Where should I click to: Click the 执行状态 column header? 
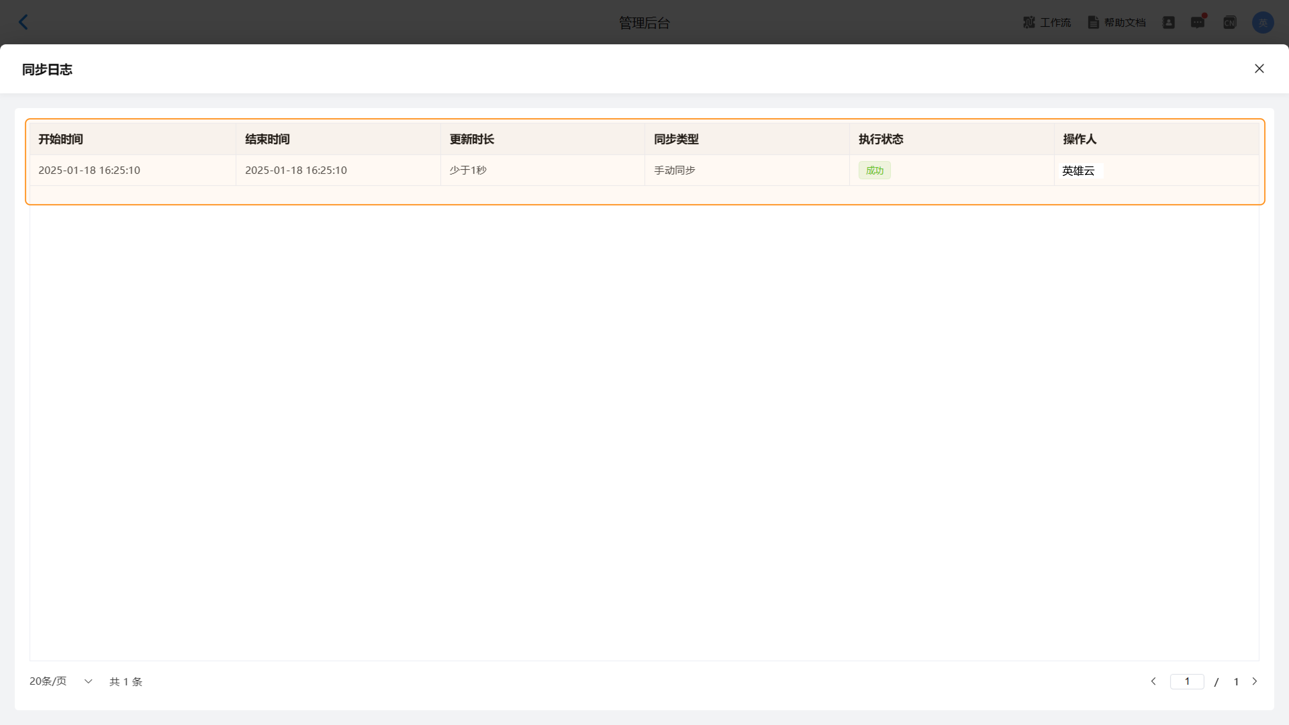click(x=952, y=139)
